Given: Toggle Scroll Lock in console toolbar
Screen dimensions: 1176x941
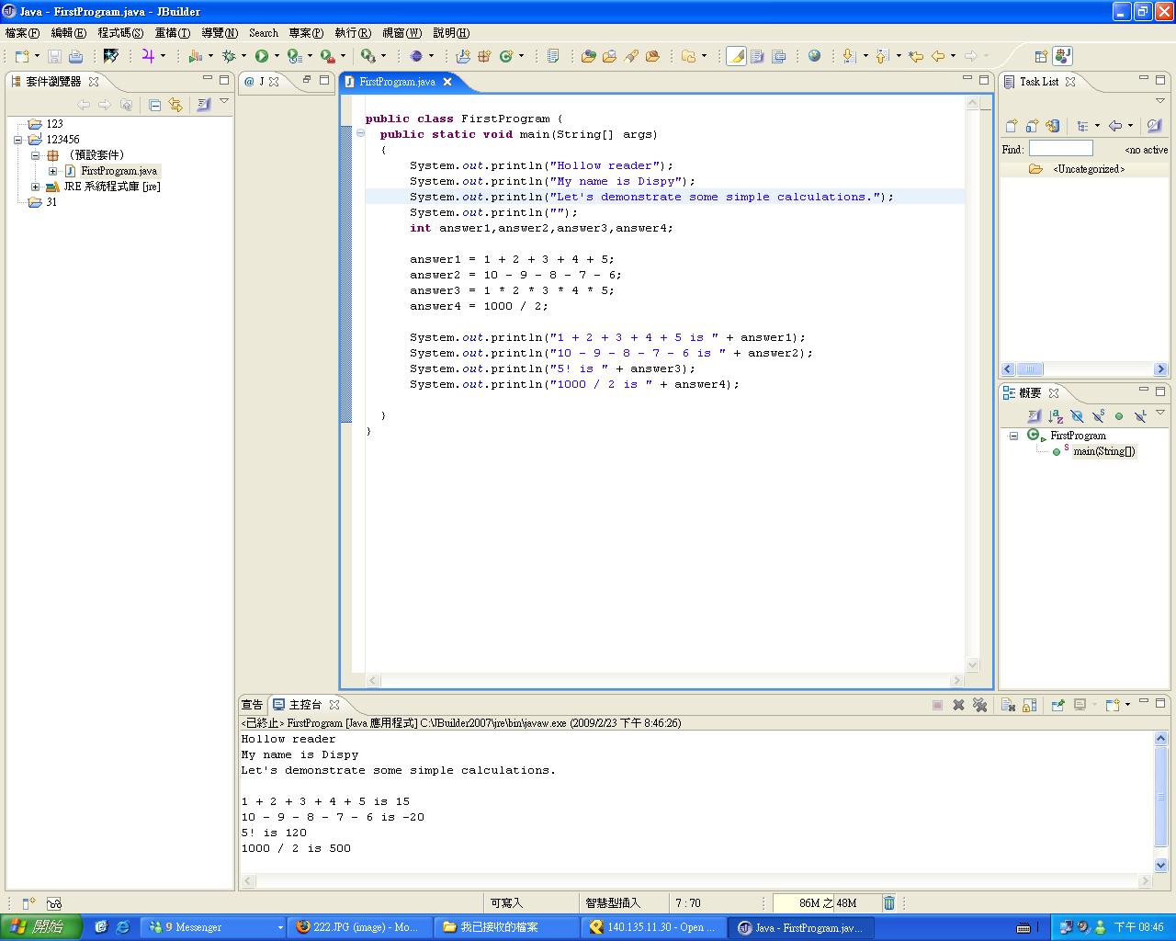Looking at the screenshot, I should [1030, 705].
